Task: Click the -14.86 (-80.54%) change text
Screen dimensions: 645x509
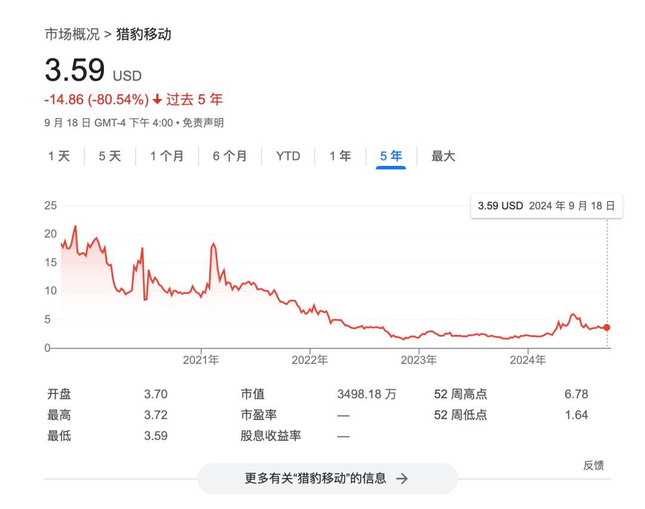Action: coord(97,100)
